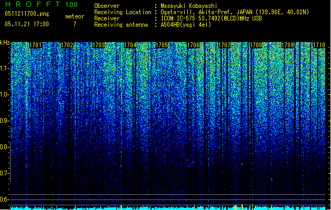331x210 pixels.
Task: Click the 1709 time marker
Action: click(288, 45)
